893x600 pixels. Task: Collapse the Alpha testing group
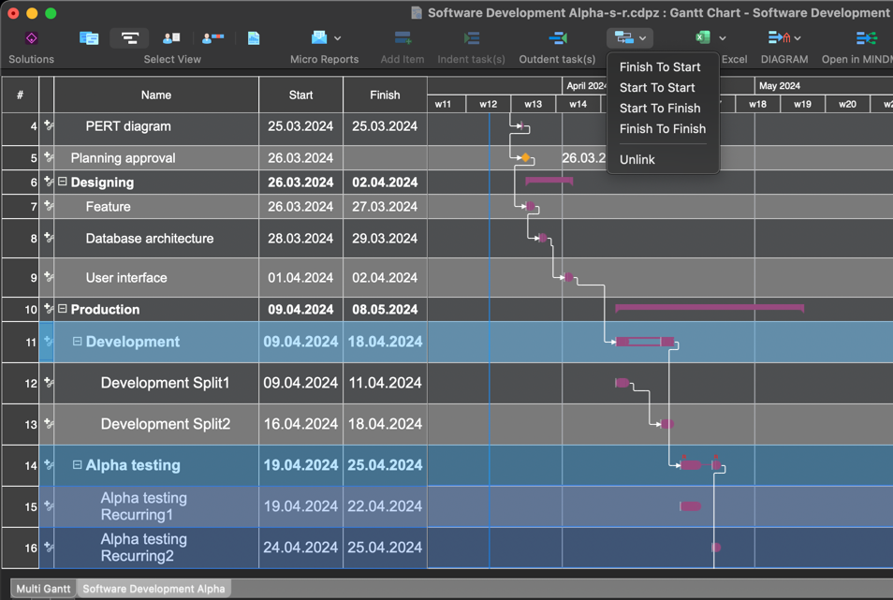(x=78, y=465)
